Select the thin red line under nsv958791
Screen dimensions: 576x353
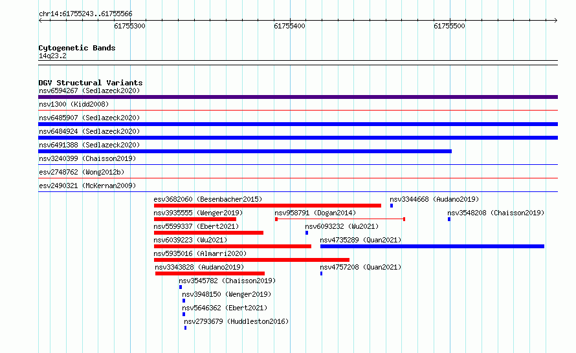point(340,219)
